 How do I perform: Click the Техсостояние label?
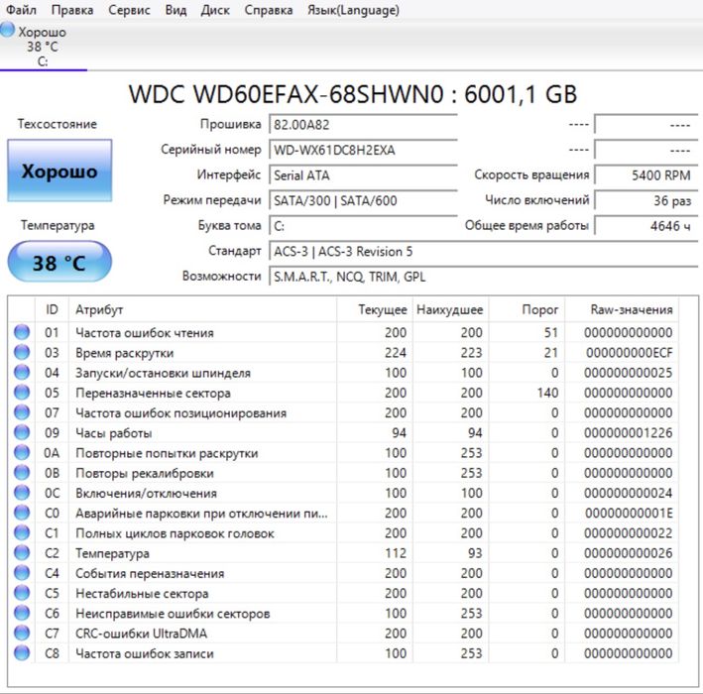click(x=58, y=124)
